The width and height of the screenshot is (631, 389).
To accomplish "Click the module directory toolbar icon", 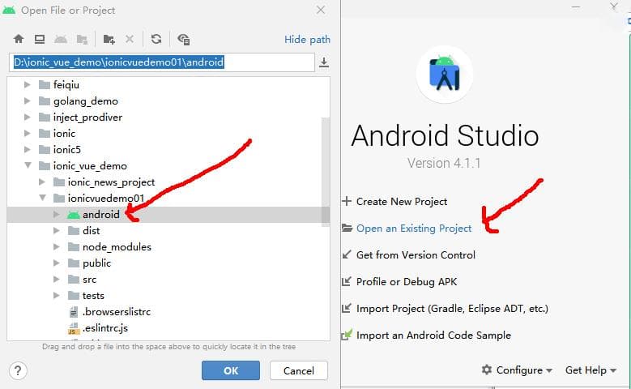I will point(82,39).
